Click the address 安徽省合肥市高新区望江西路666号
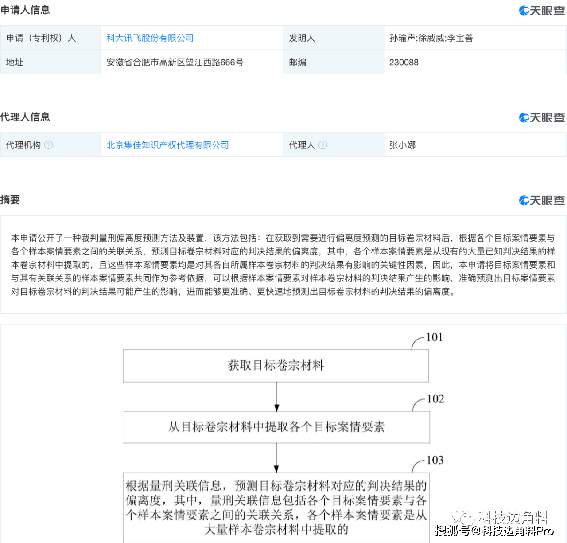Screen dimensions: 567x543 click(175, 63)
